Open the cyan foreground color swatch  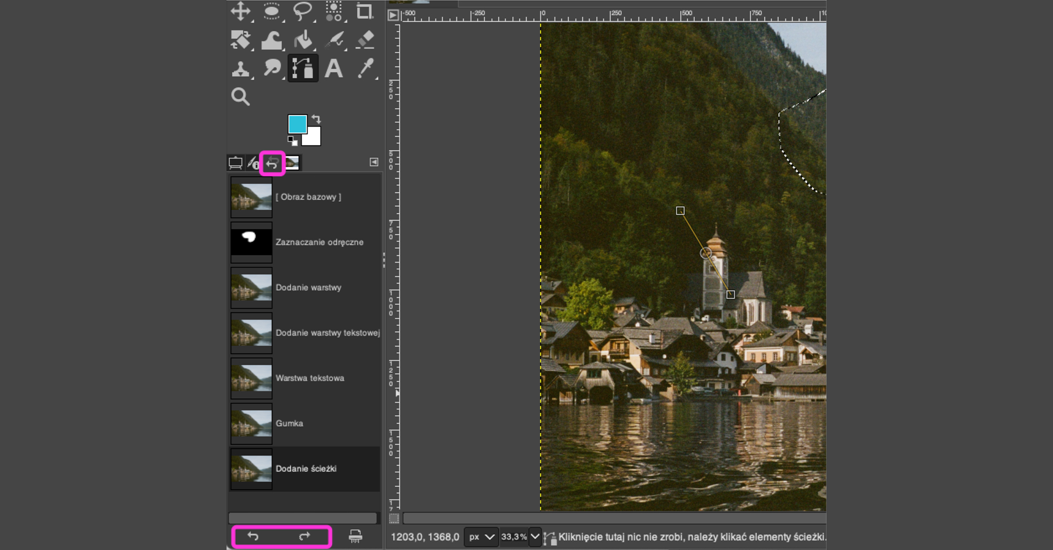click(x=297, y=124)
